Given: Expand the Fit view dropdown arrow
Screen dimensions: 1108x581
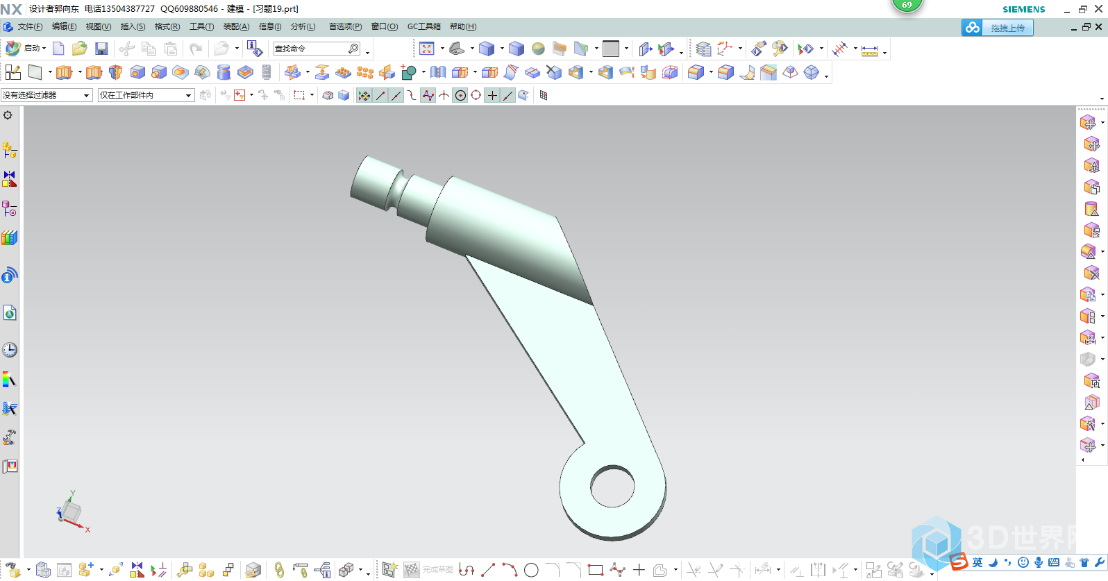Looking at the screenshot, I should (442, 49).
